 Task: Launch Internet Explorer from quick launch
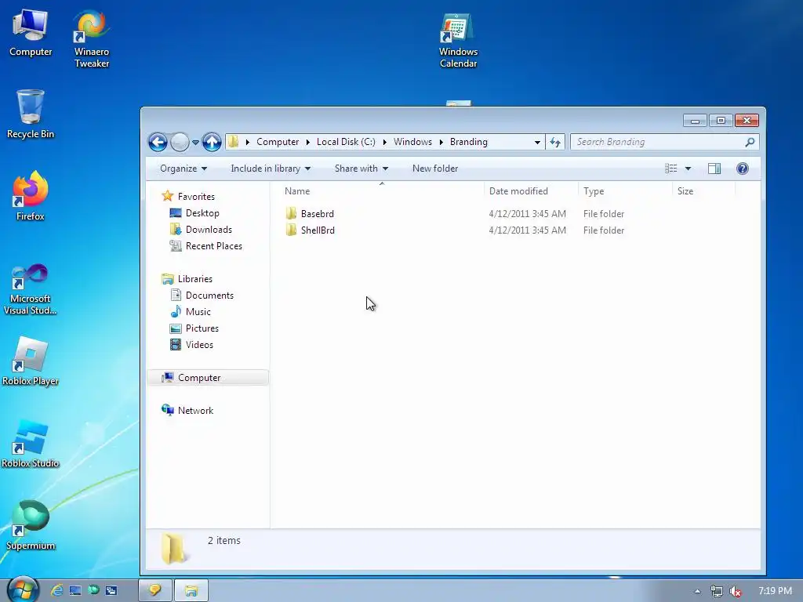(x=56, y=590)
